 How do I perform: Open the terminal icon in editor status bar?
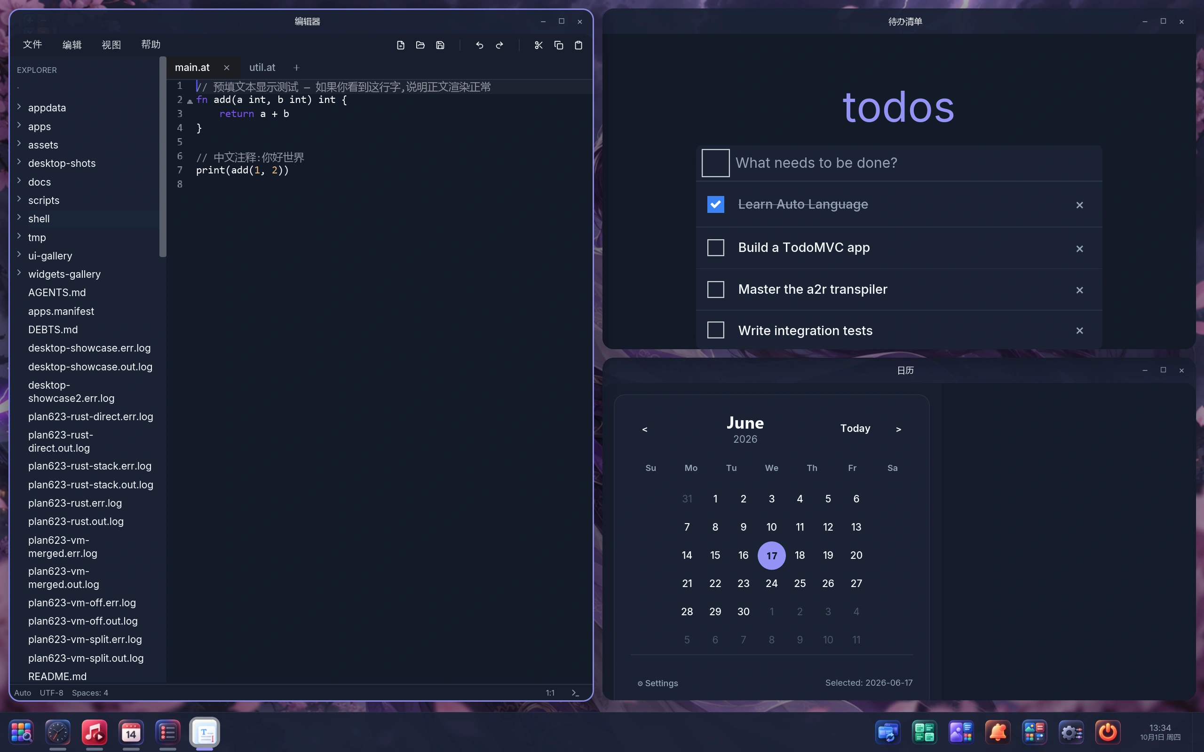[576, 693]
